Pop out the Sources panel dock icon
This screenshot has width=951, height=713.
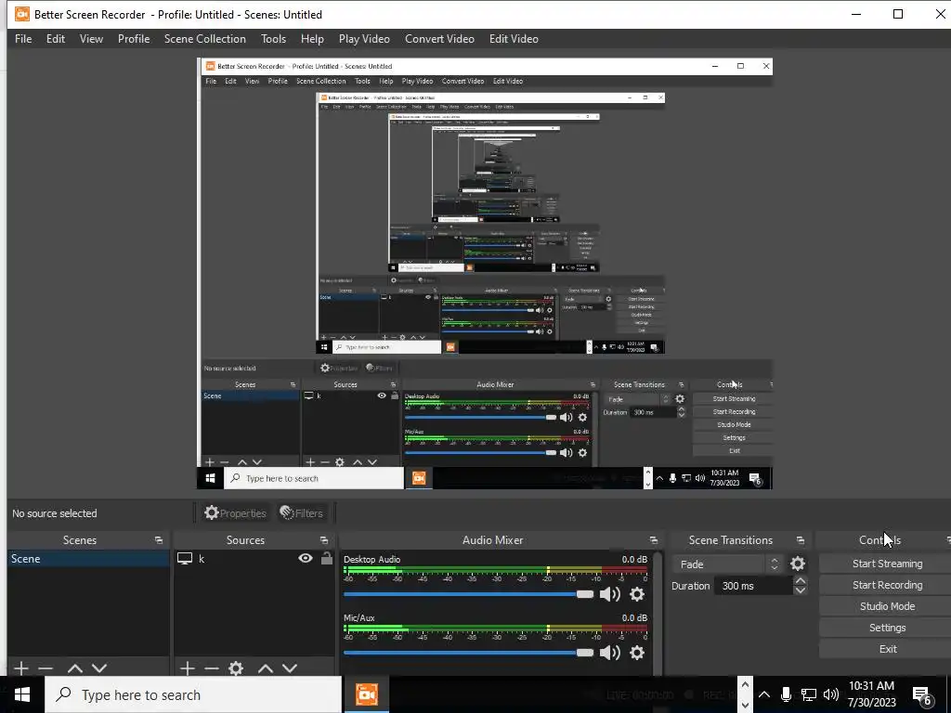click(x=324, y=540)
